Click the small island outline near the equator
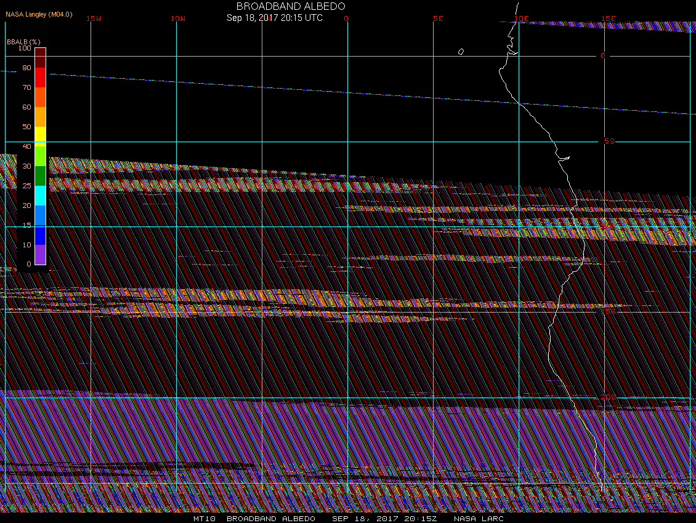 tap(461, 52)
